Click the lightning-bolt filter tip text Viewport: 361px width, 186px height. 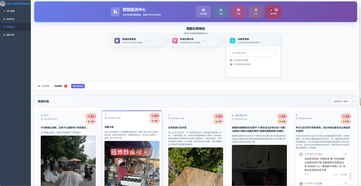click(x=242, y=64)
